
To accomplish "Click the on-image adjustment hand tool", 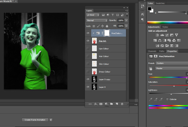I will (150, 68).
